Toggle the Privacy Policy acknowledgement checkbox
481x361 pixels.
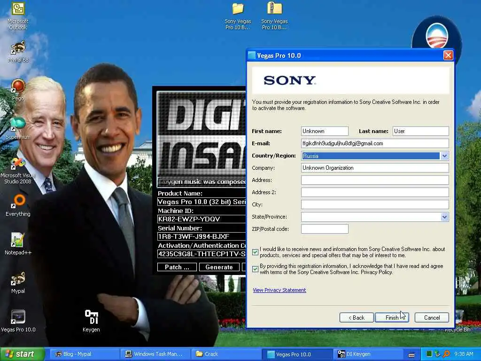click(255, 269)
